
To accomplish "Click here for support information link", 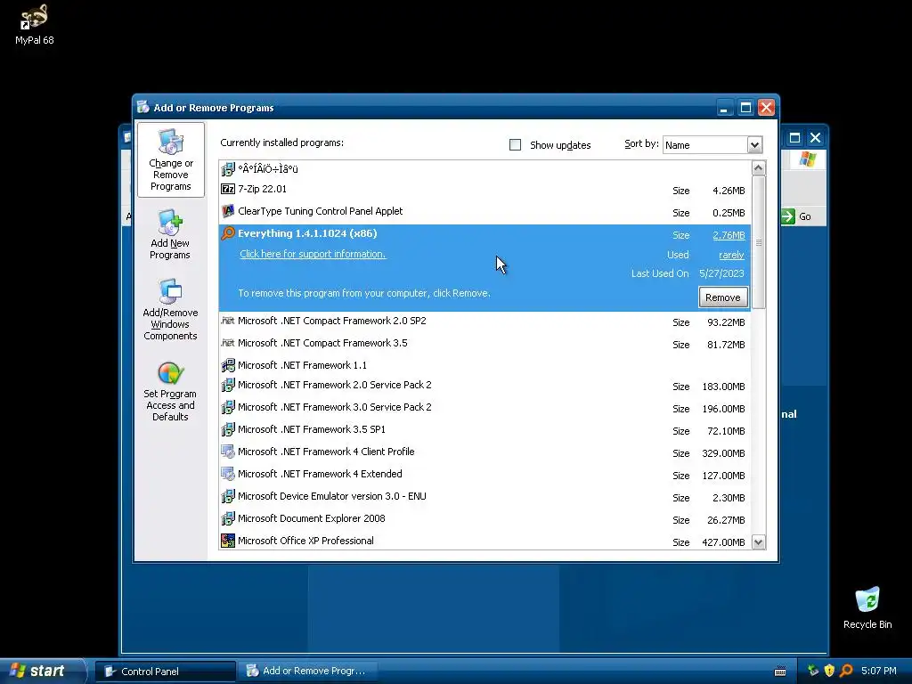I will pyautogui.click(x=313, y=254).
